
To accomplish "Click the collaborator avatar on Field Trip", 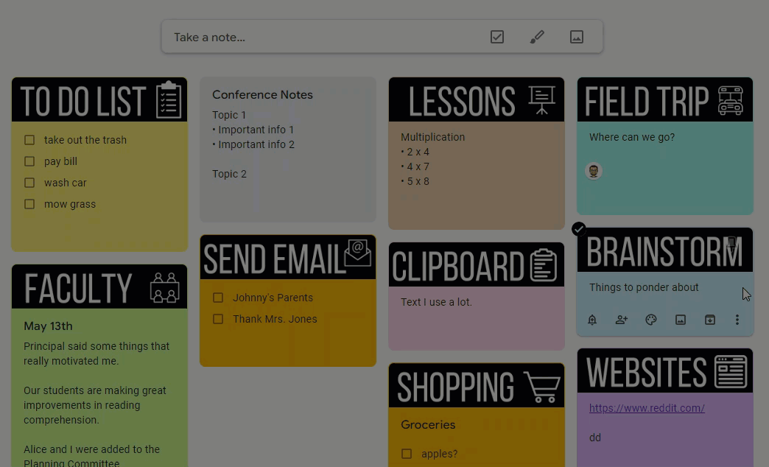I will (594, 171).
